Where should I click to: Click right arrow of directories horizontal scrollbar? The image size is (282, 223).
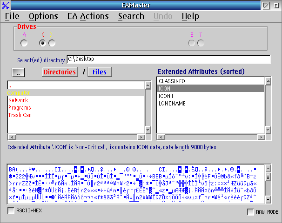[x=141, y=137]
